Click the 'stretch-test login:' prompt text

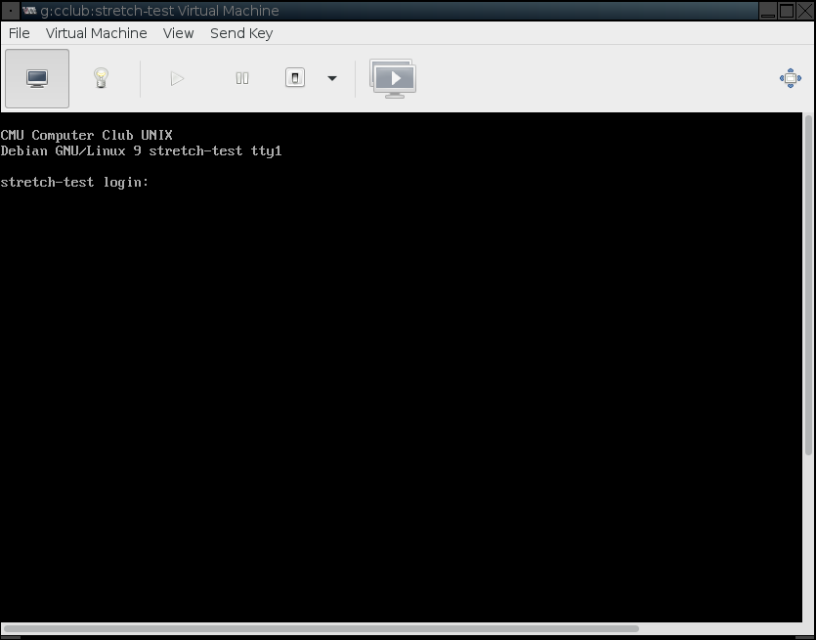click(x=74, y=182)
